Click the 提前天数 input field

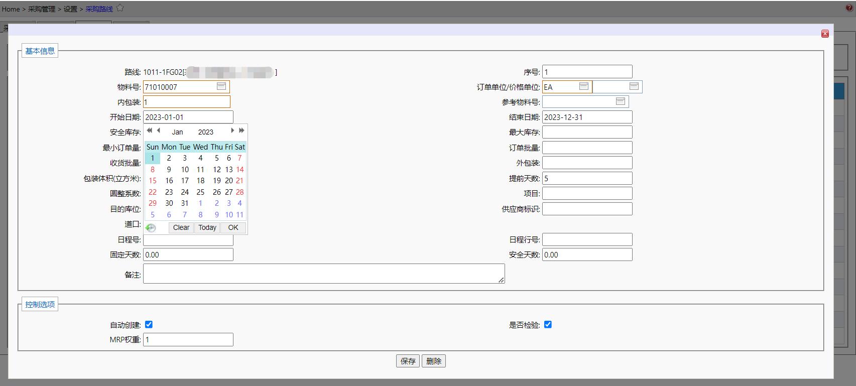(587, 178)
